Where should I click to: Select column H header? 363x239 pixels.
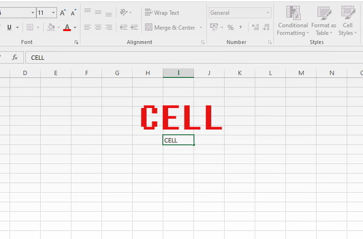point(147,73)
